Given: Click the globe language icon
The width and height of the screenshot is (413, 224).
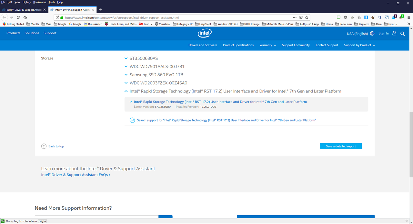Looking at the screenshot, I should click(x=372, y=33).
